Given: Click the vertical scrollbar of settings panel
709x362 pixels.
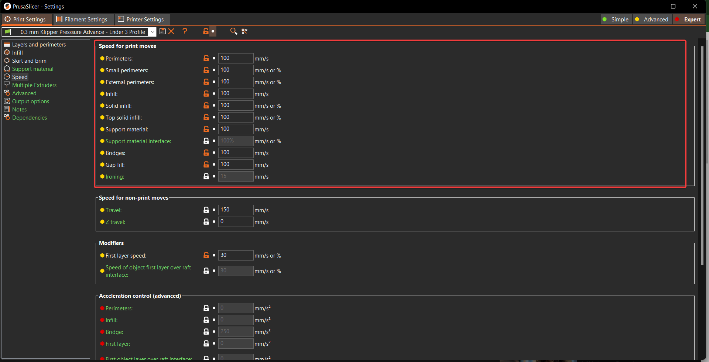Looking at the screenshot, I should click(702, 155).
